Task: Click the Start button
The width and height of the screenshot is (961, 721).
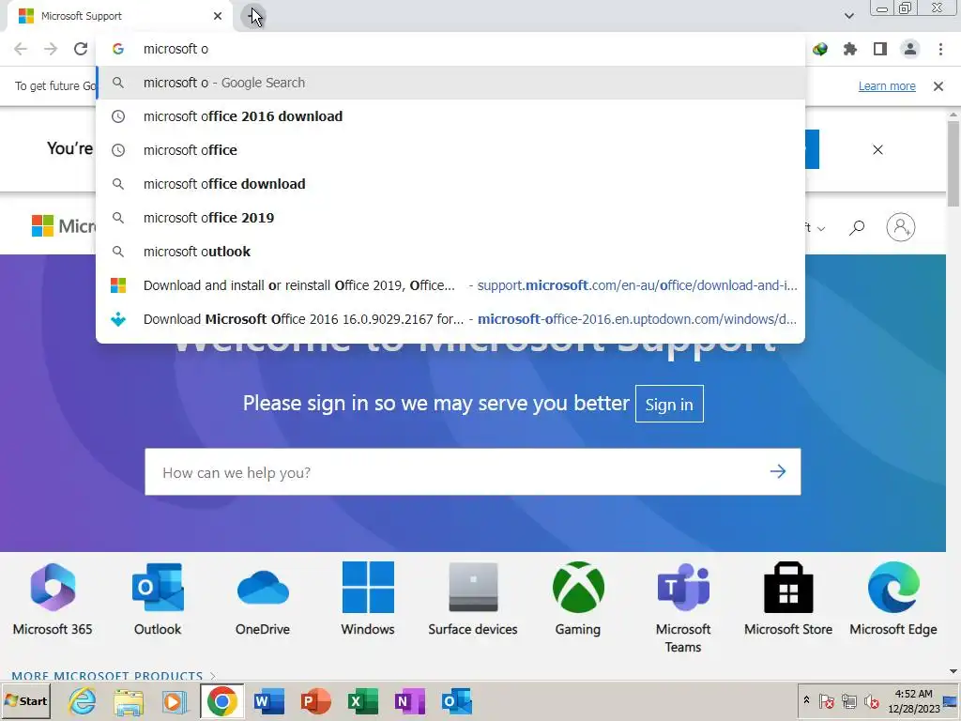Action: click(x=25, y=700)
